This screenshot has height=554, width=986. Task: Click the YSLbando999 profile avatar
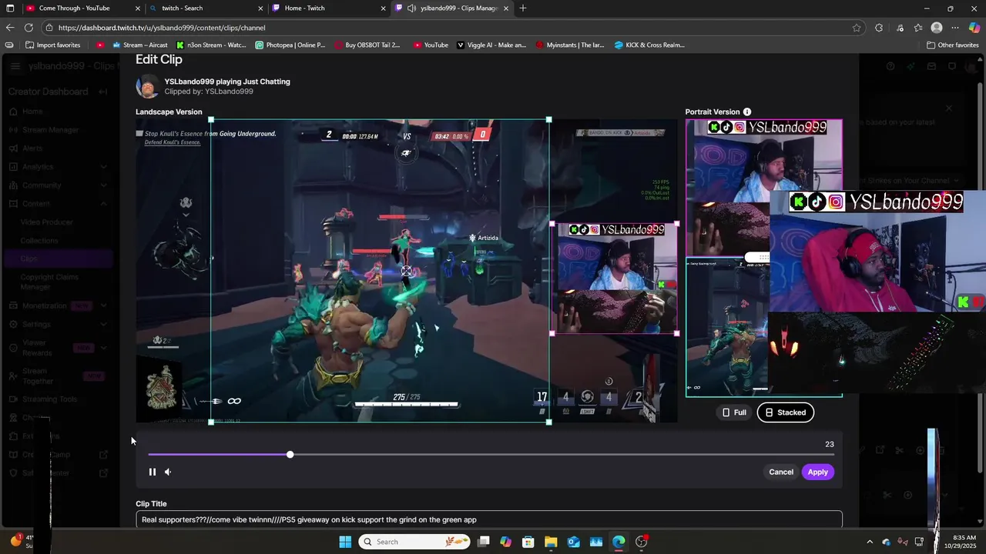[147, 86]
